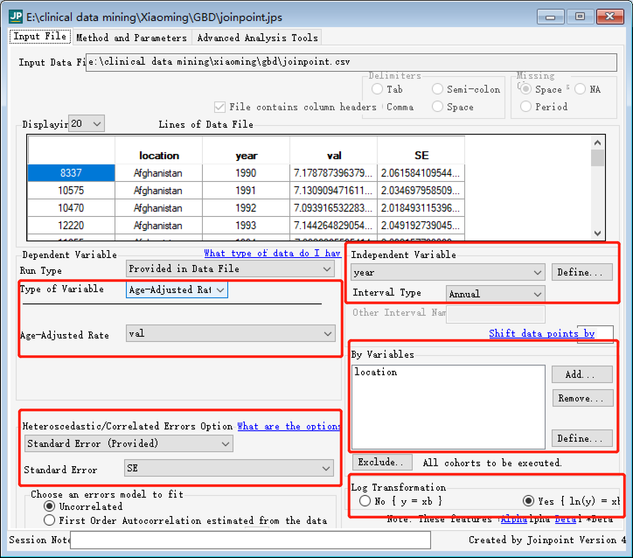Viewport: 633px width, 558px height.
Task: Open the Run Type dropdown
Action: click(230, 269)
